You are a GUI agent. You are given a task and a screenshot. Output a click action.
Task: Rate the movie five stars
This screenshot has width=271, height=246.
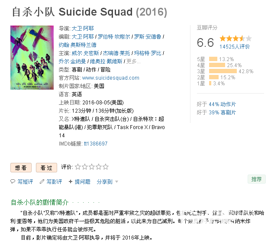click(x=106, y=167)
